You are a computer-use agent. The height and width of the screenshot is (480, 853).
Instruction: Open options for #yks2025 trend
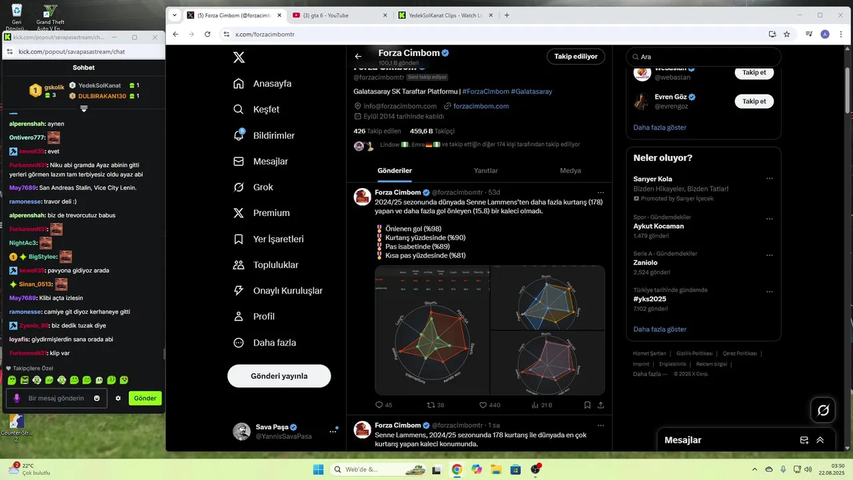point(770,291)
